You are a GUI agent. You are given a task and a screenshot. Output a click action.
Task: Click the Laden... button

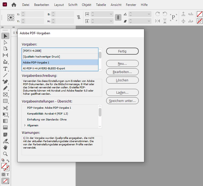[x=122, y=93]
